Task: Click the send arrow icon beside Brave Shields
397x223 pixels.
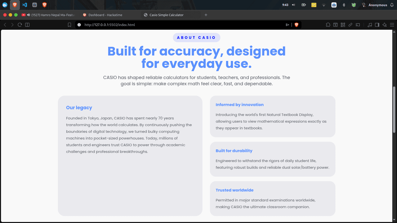Action: 288,25
